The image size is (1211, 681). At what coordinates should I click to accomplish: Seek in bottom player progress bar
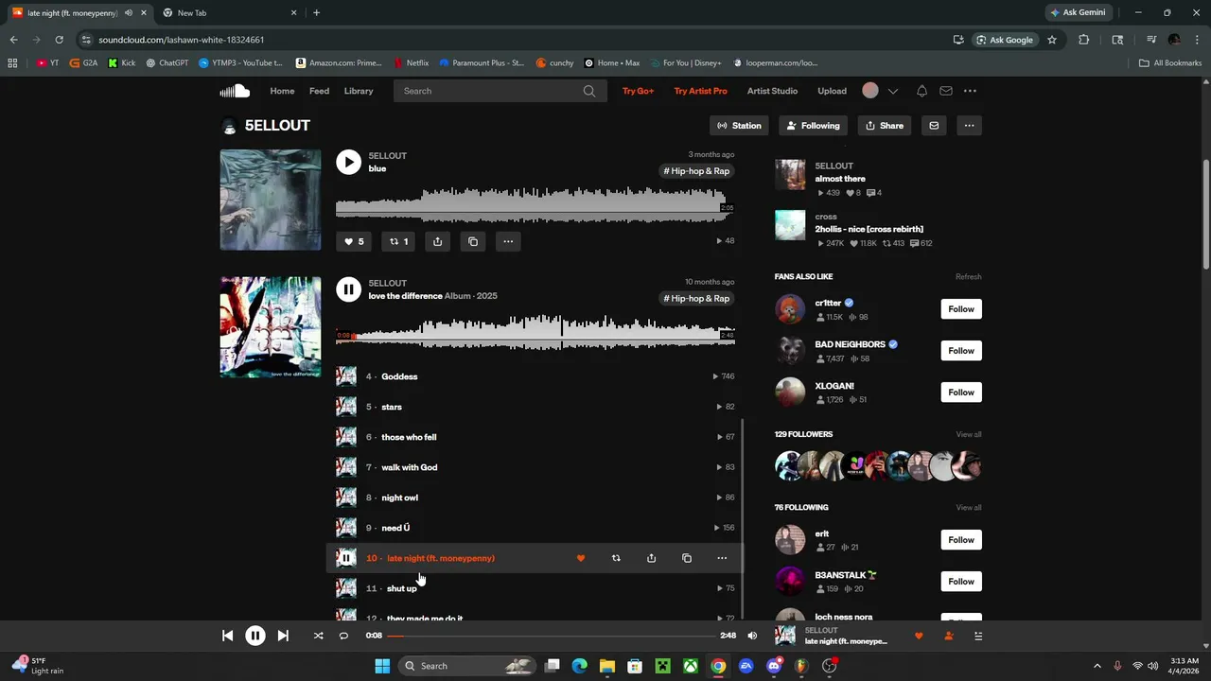click(552, 636)
